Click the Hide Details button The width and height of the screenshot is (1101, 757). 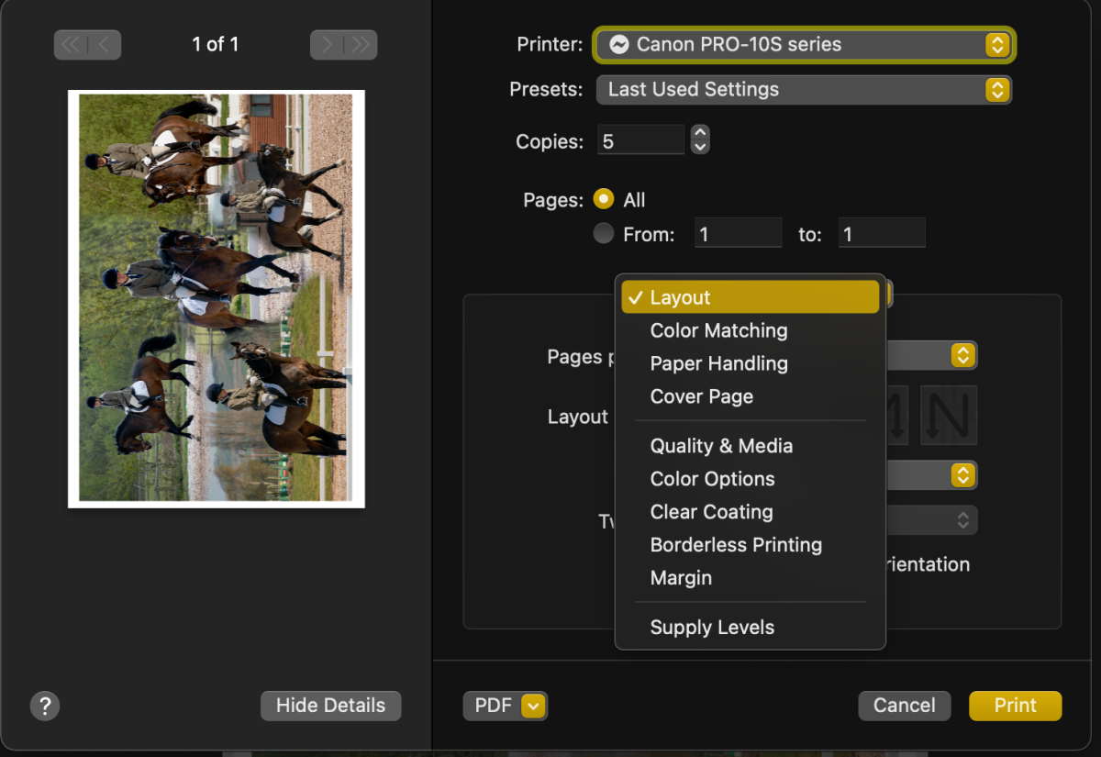pyautogui.click(x=330, y=706)
